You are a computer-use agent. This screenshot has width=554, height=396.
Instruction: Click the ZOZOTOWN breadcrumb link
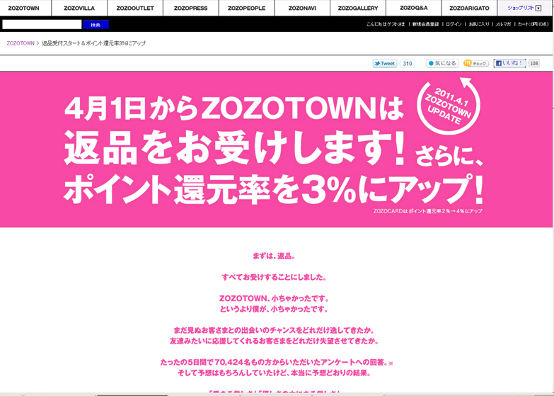coord(21,43)
